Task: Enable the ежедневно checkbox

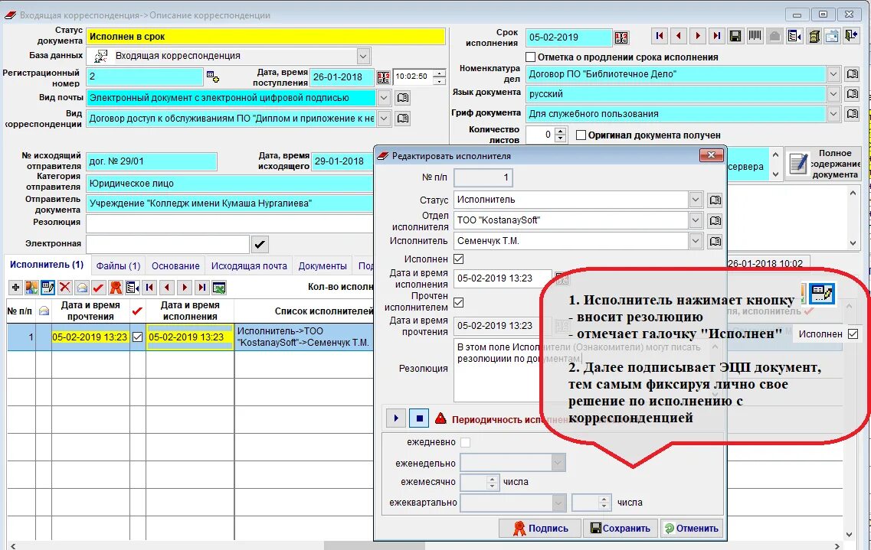Action: [466, 442]
